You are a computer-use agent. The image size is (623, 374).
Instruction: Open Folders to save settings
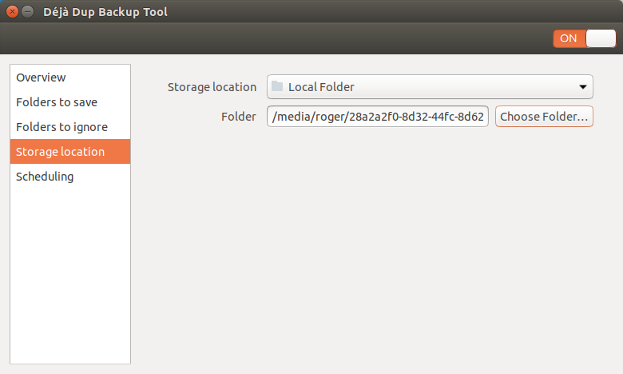click(57, 102)
